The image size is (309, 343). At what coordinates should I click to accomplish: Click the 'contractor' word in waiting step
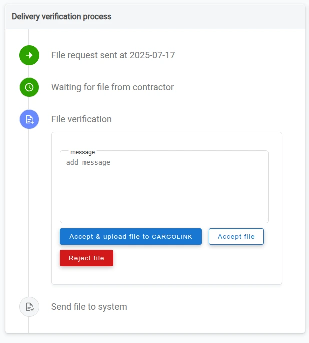coord(153,87)
